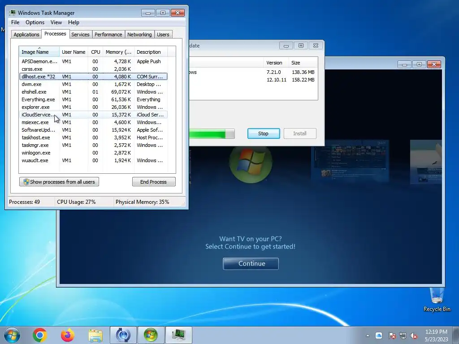Image resolution: width=459 pixels, height=344 pixels.
Task: Open the File menu in Task Manager
Action: [15, 22]
